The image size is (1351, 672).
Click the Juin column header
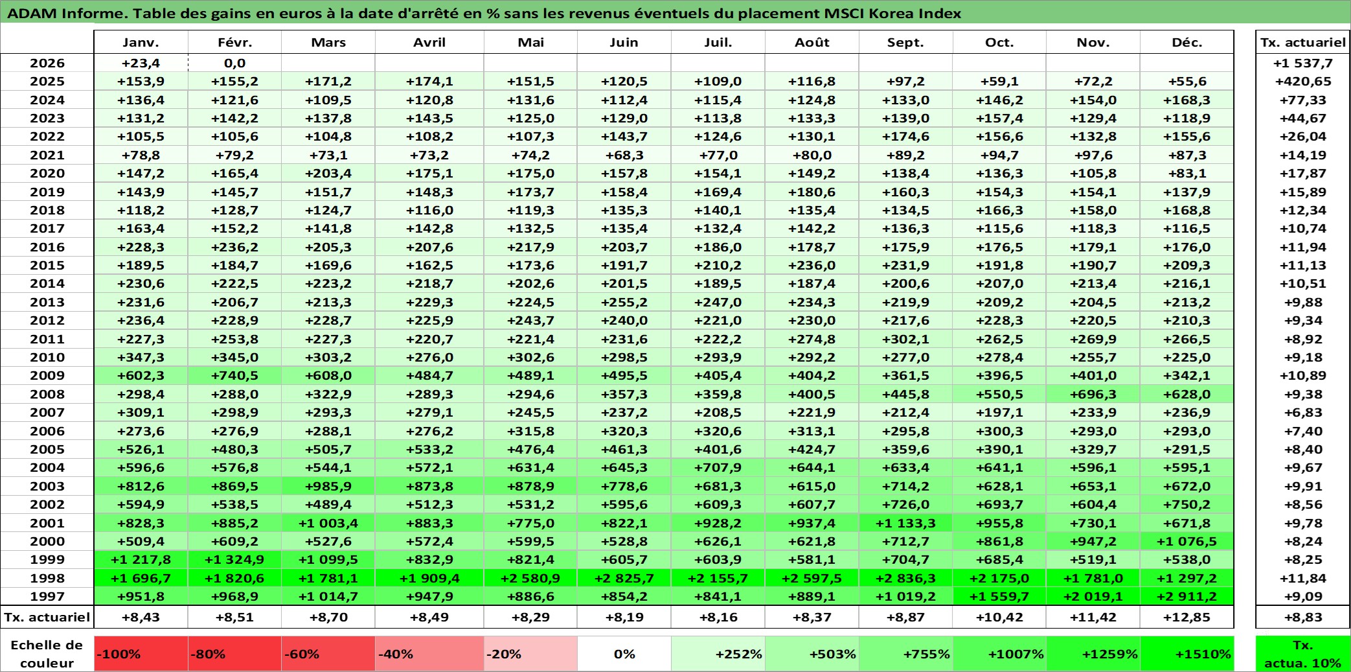tap(624, 42)
